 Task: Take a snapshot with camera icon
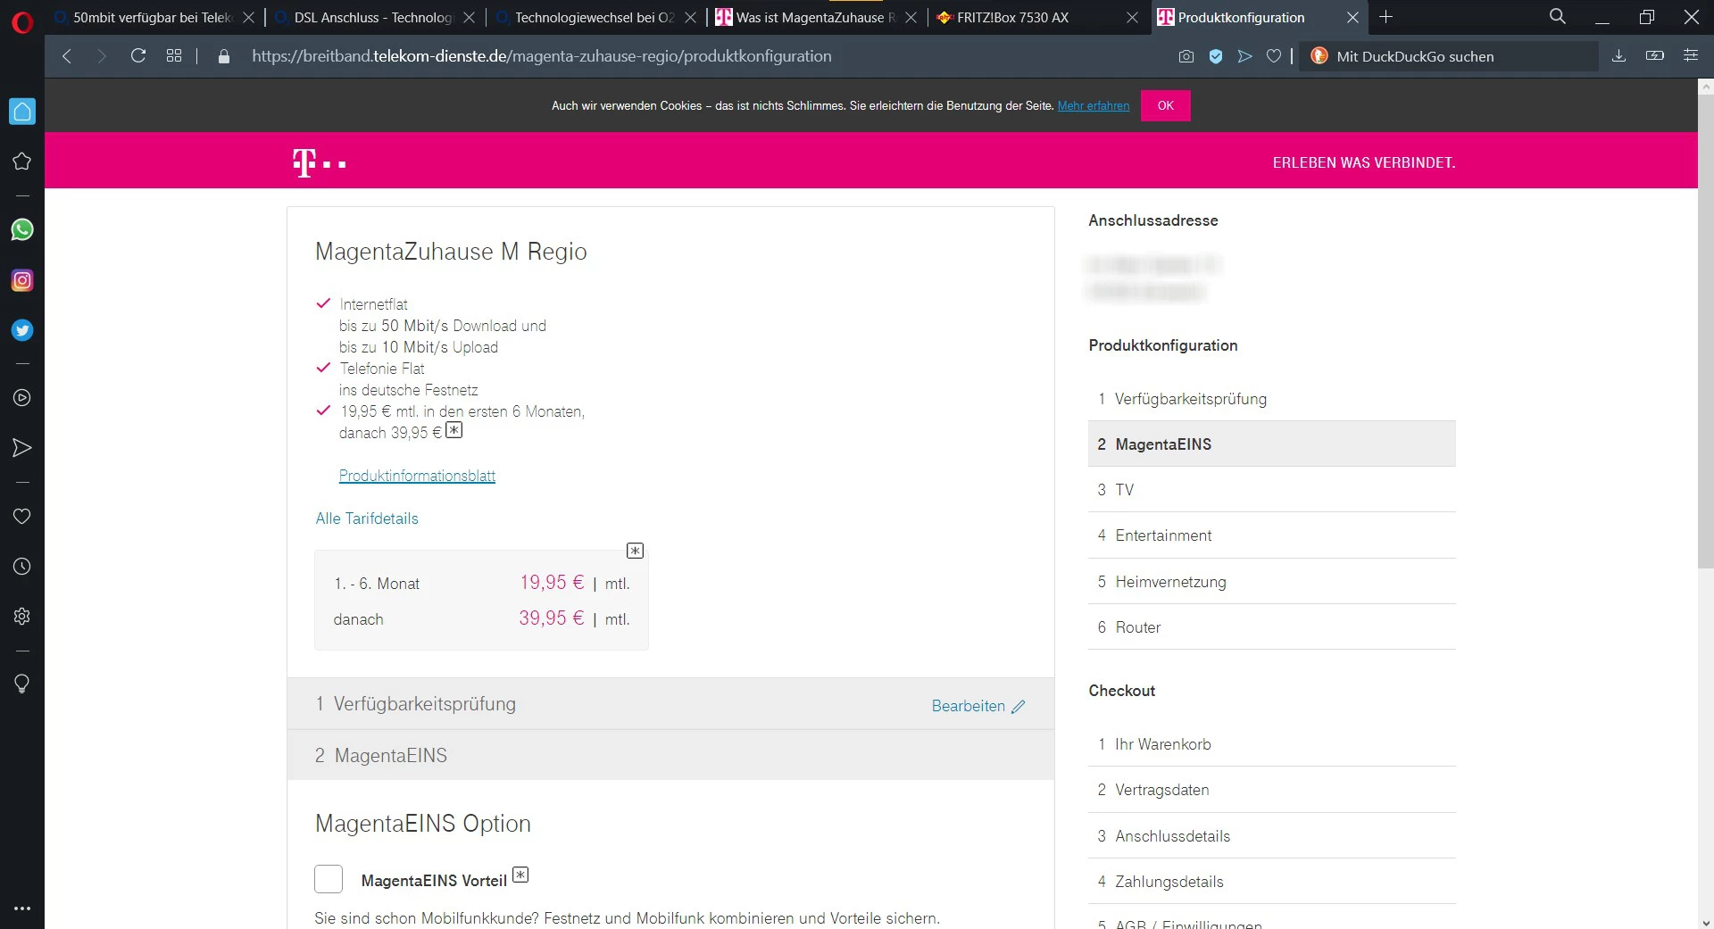(x=1186, y=56)
